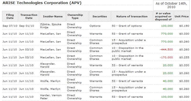Click the Nature of transaction header

(x=132, y=16)
